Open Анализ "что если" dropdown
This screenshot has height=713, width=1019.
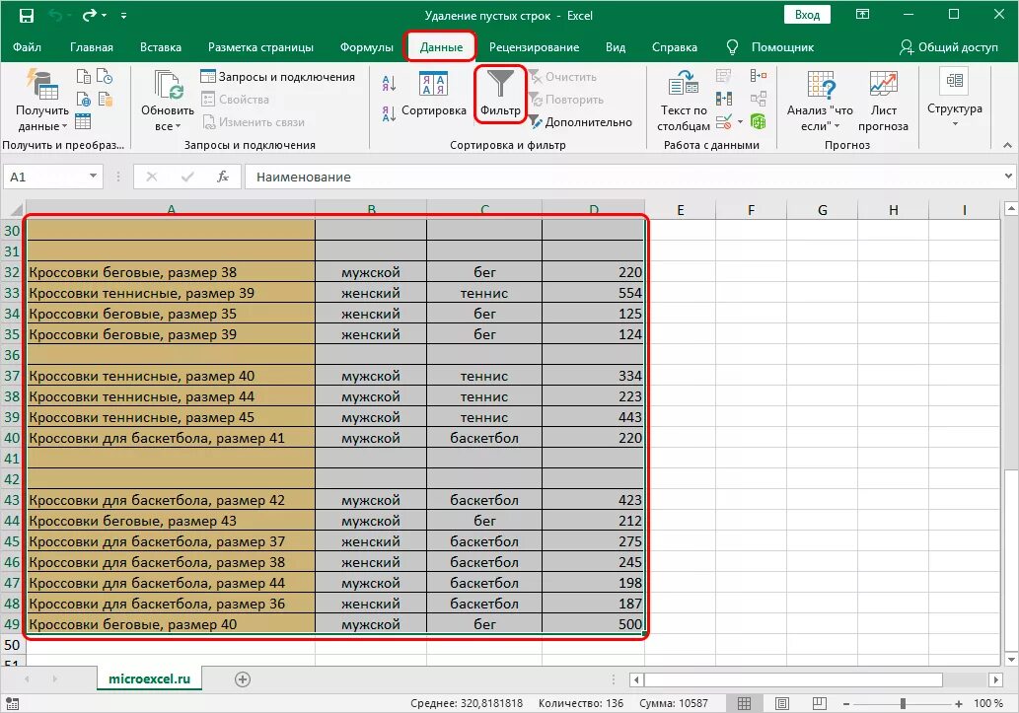[820, 102]
